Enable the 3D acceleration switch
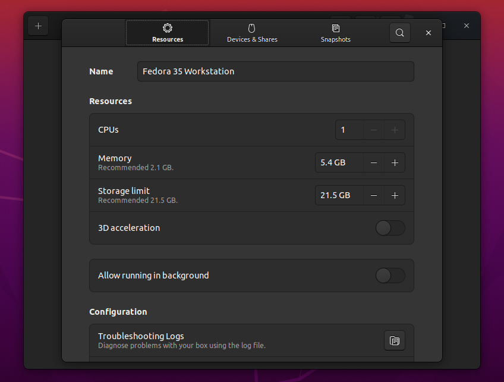This screenshot has width=504, height=382. coord(390,228)
